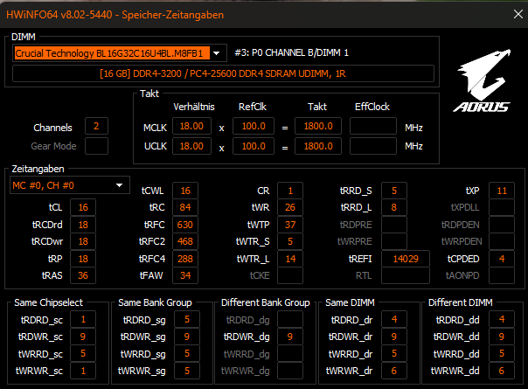Click the tWRWR_sg value 5
The image size is (528, 389).
tap(187, 371)
